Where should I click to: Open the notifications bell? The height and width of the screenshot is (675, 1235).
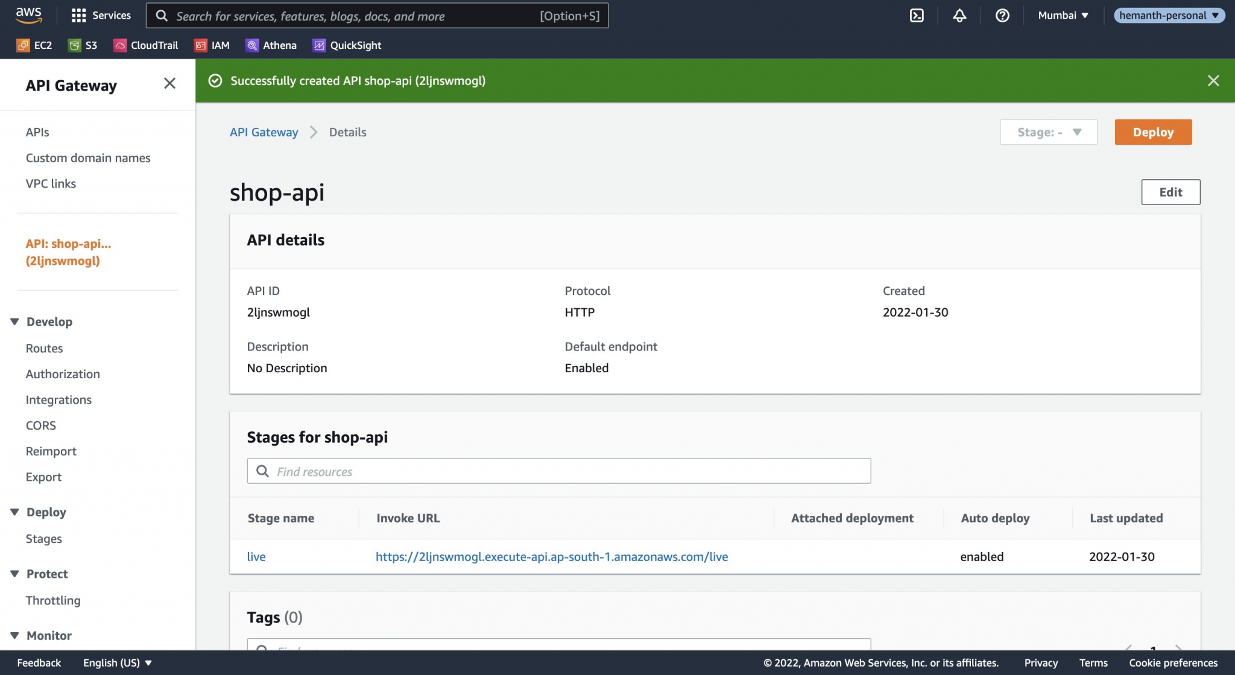[x=959, y=15]
